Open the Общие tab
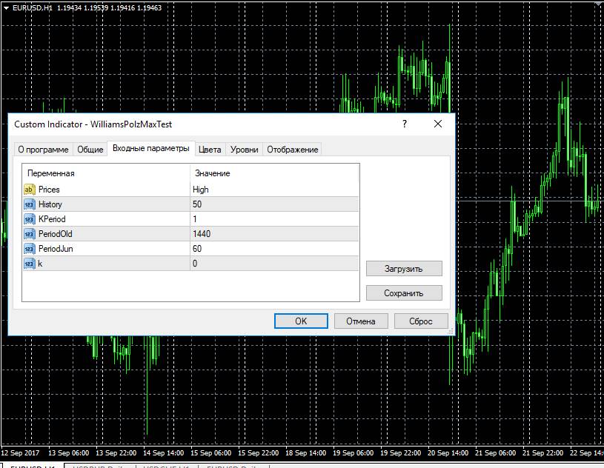Viewport: 604px width, 468px height. [x=90, y=150]
